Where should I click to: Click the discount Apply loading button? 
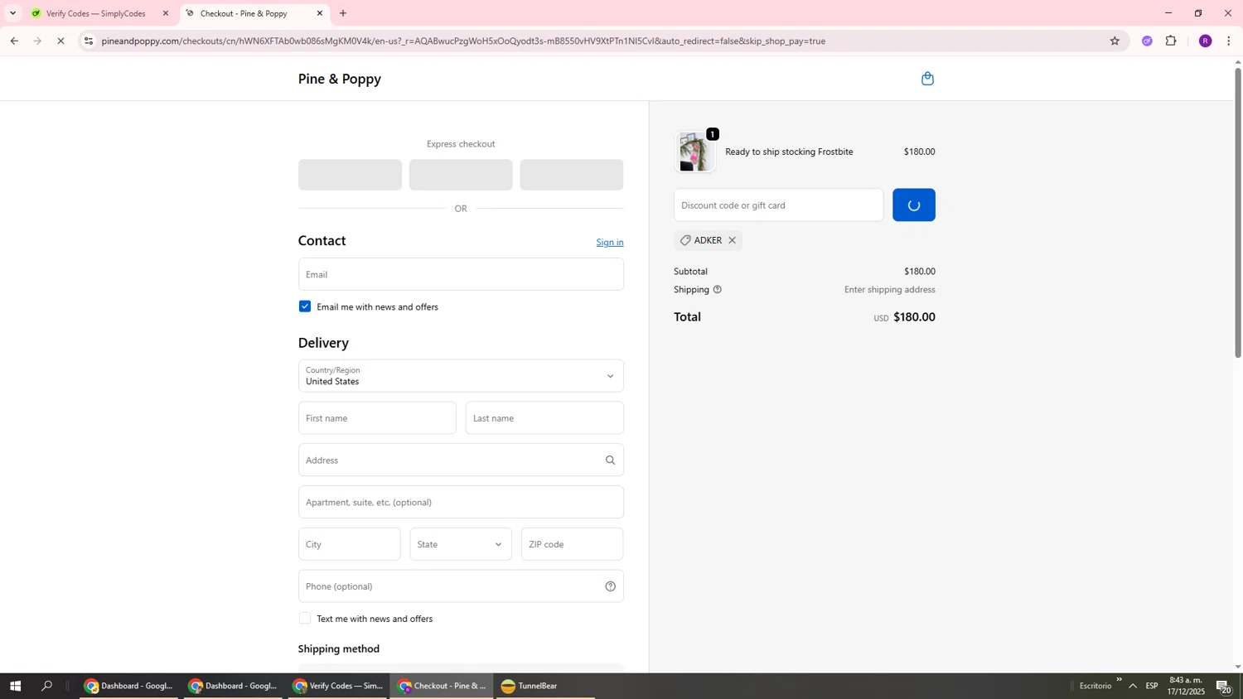tap(914, 205)
